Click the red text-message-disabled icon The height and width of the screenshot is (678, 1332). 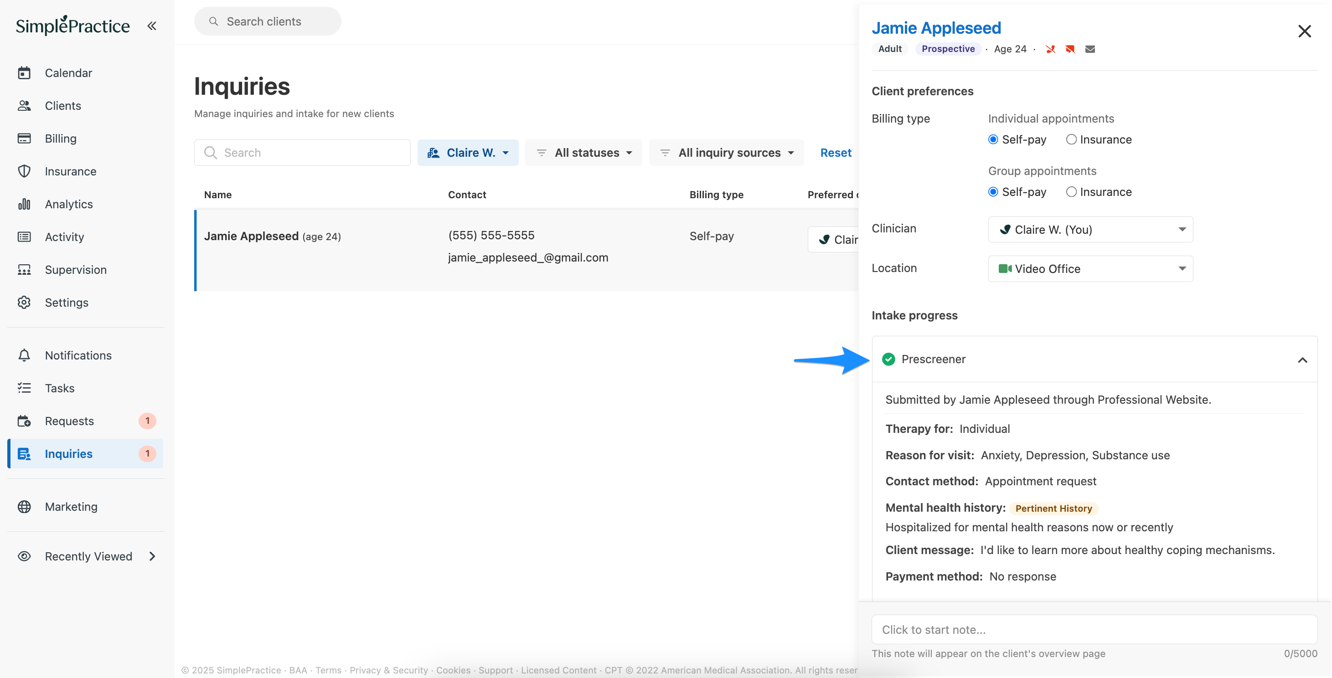click(x=1070, y=49)
